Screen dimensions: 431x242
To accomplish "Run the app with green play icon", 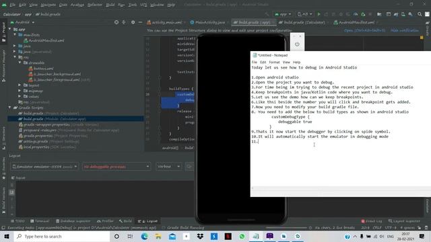I will tap(319, 14).
